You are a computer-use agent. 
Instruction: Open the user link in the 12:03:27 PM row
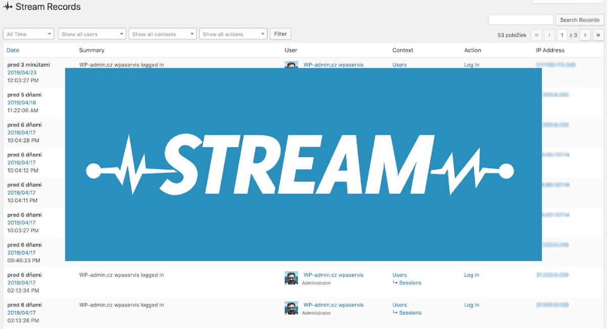tap(333, 65)
